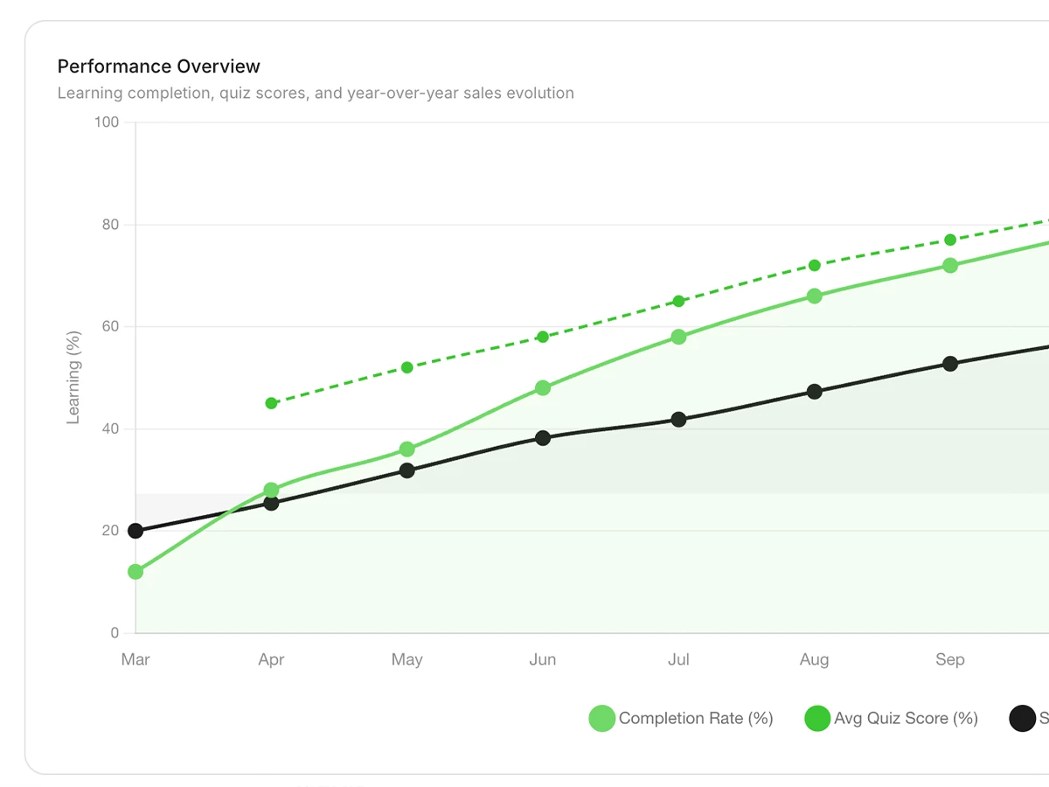Screen dimensions: 1049x787
Task: Click the Mar label on the x-axis
Action: point(135,660)
